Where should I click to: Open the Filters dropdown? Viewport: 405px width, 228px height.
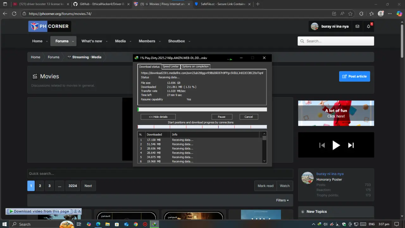click(x=282, y=200)
